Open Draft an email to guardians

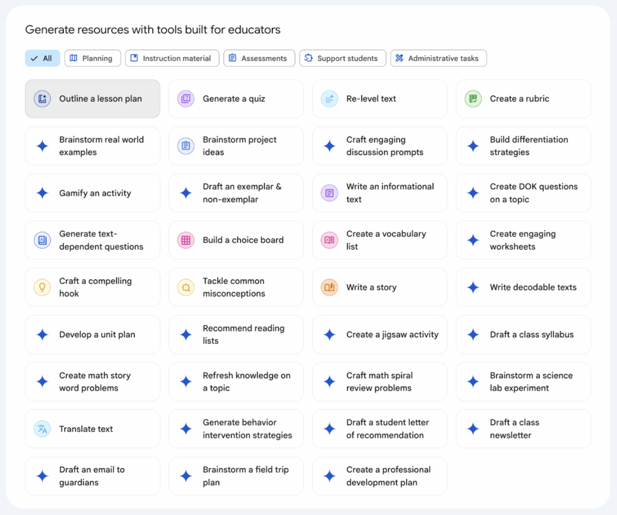coord(92,476)
